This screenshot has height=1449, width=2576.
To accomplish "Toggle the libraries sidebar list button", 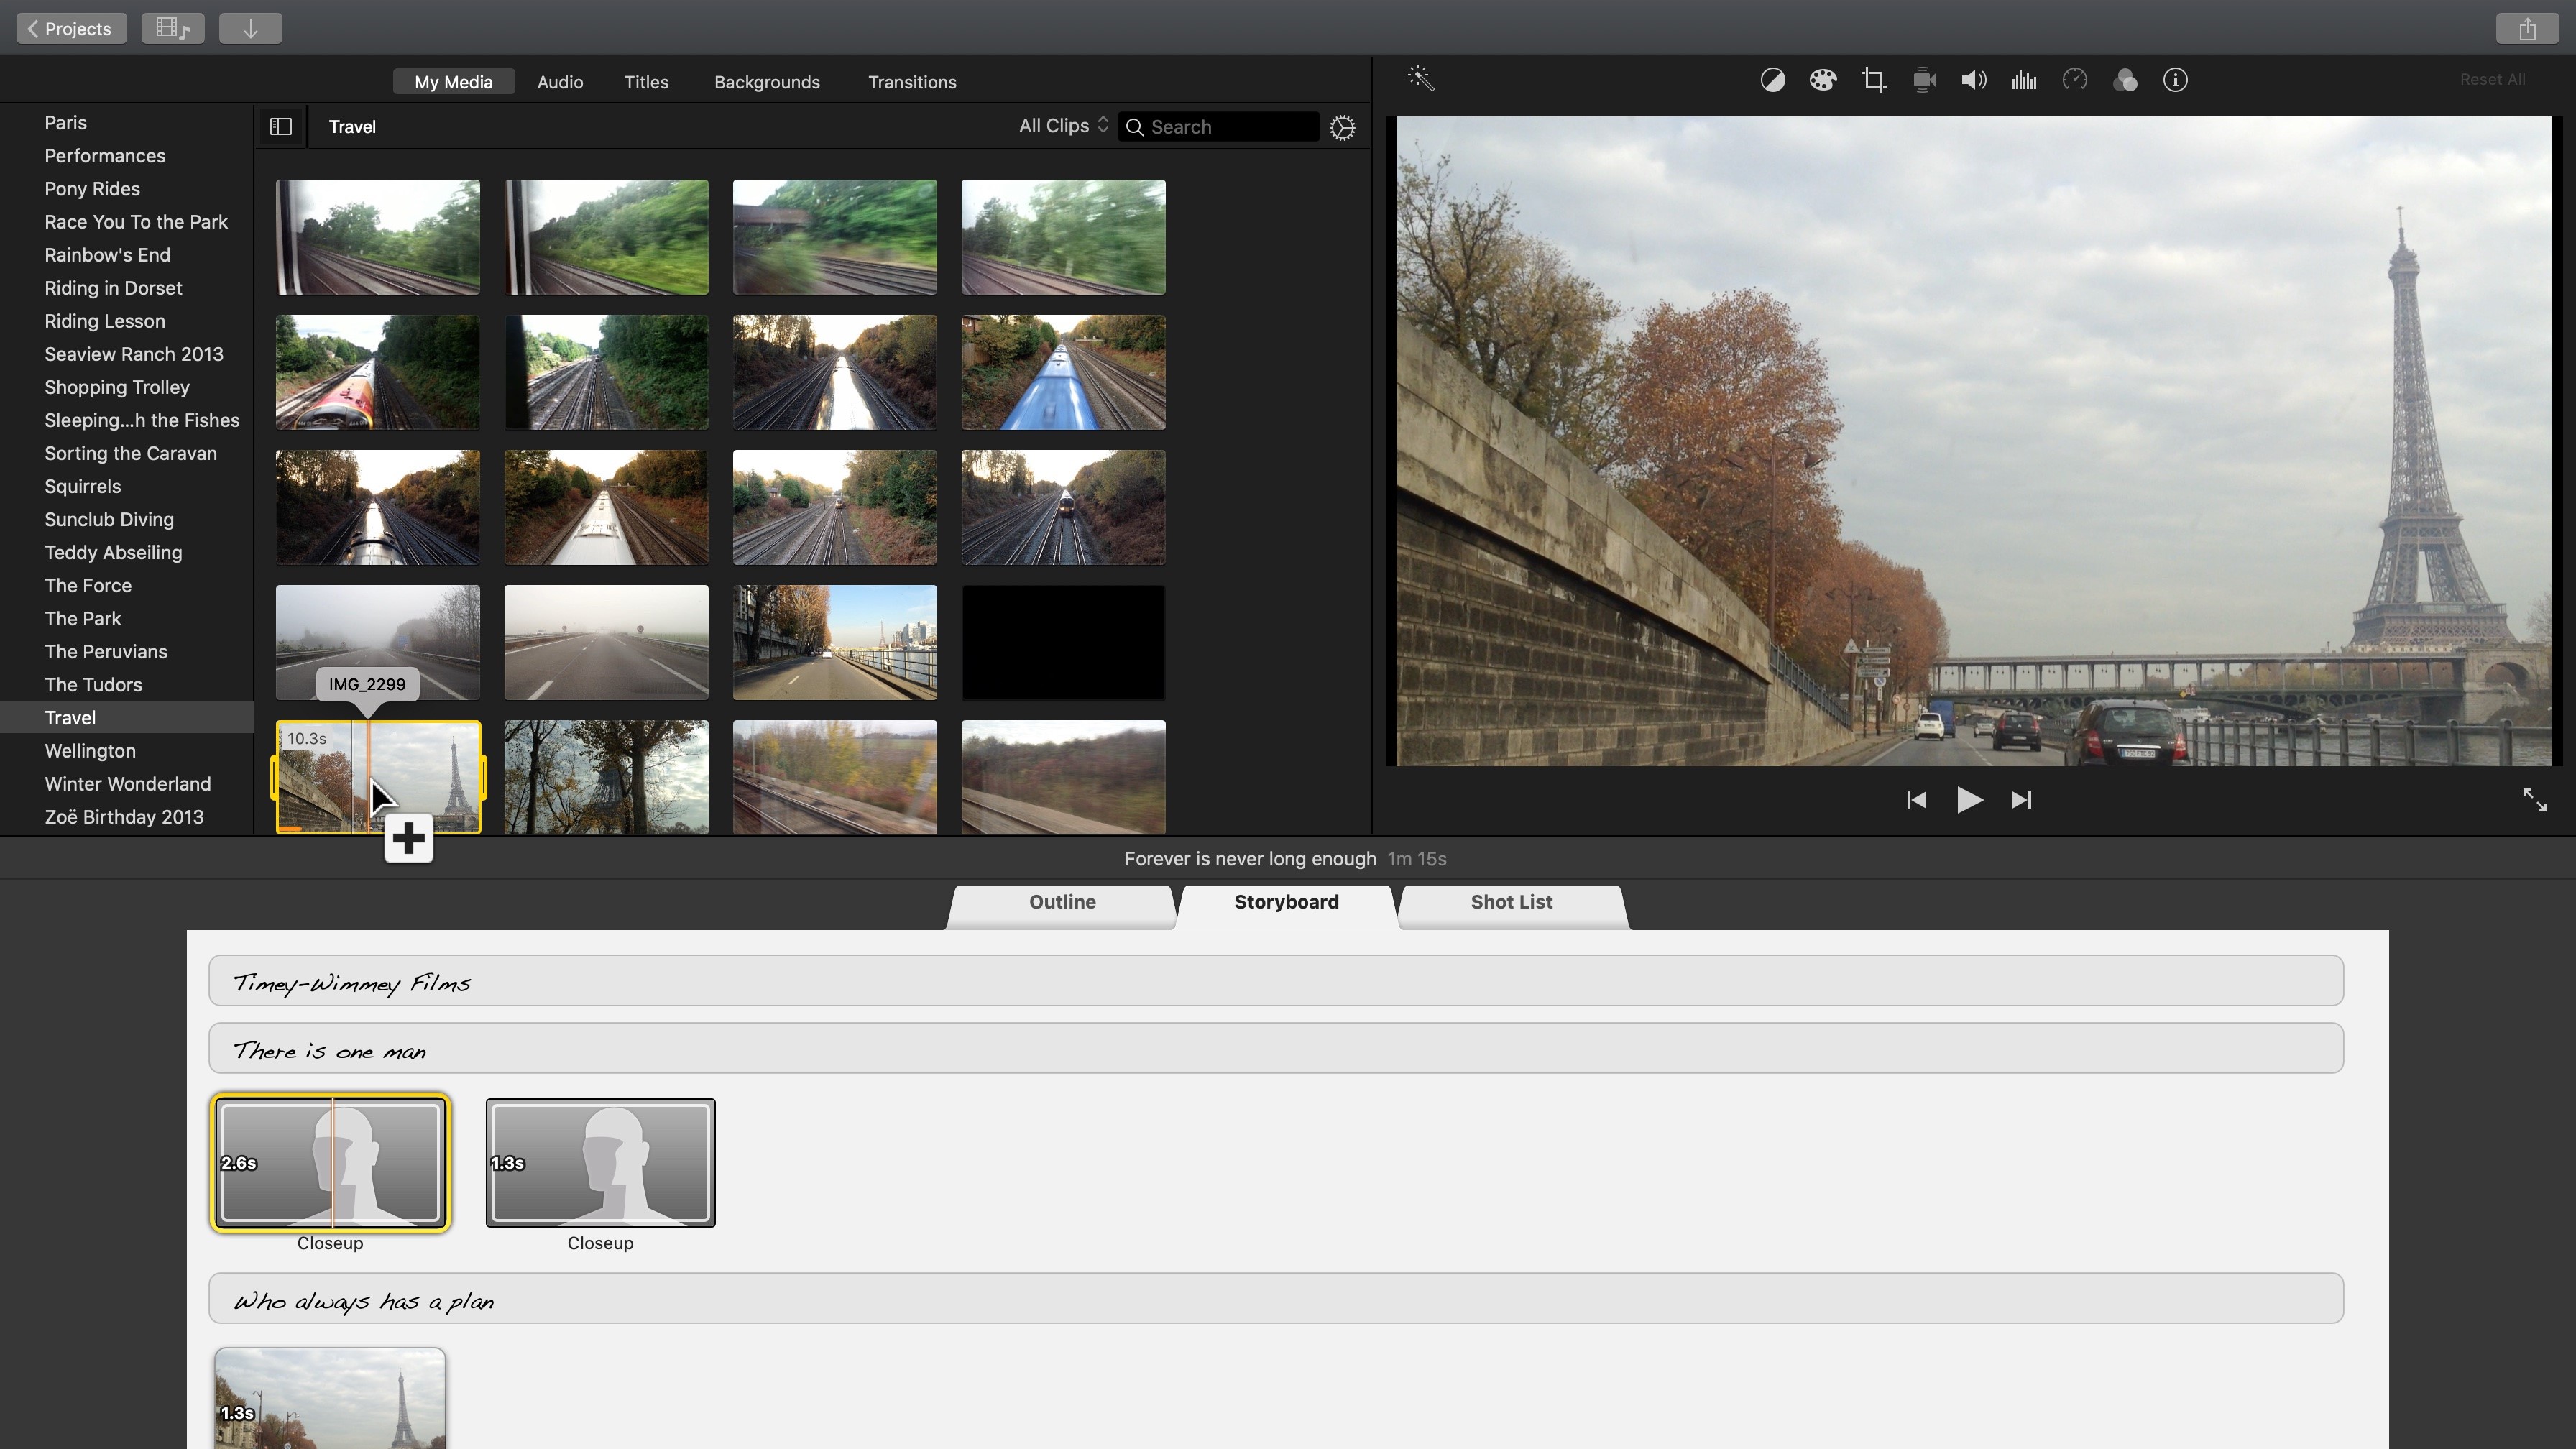I will click(281, 127).
